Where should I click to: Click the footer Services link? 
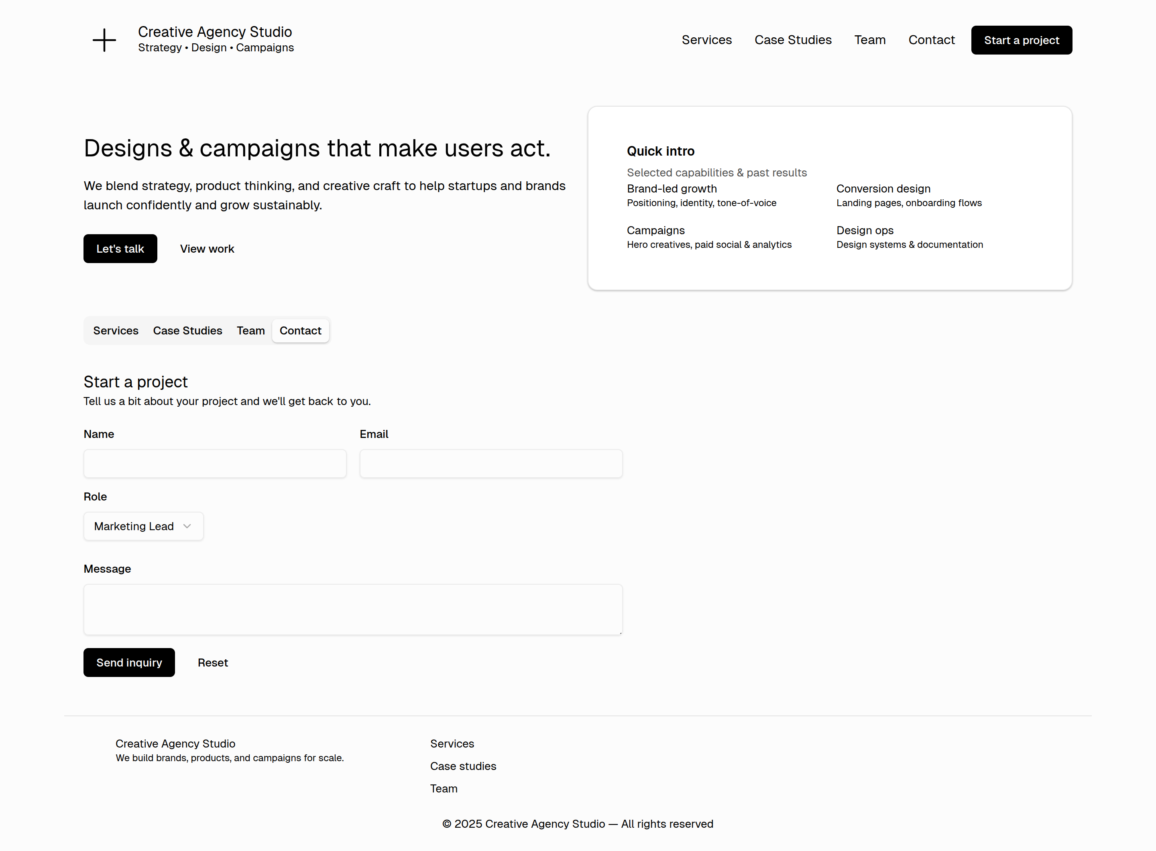point(452,744)
